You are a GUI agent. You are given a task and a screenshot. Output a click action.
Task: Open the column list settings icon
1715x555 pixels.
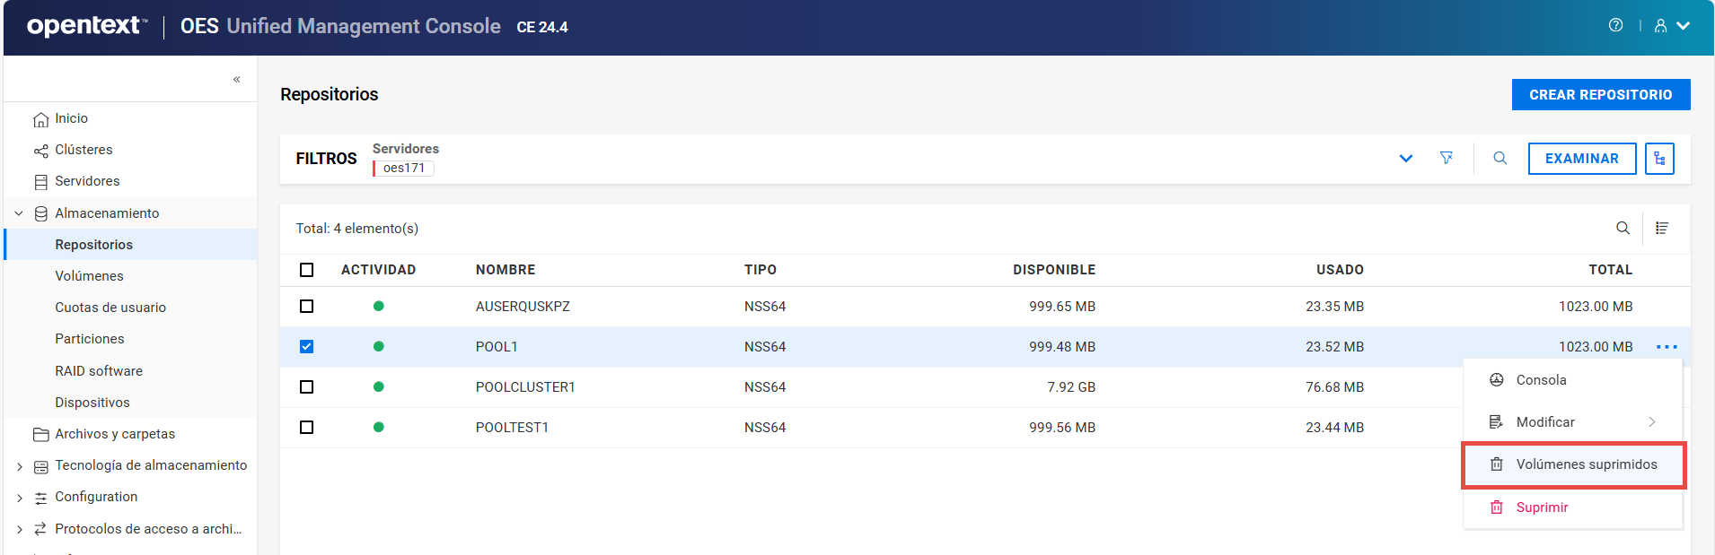click(1662, 228)
